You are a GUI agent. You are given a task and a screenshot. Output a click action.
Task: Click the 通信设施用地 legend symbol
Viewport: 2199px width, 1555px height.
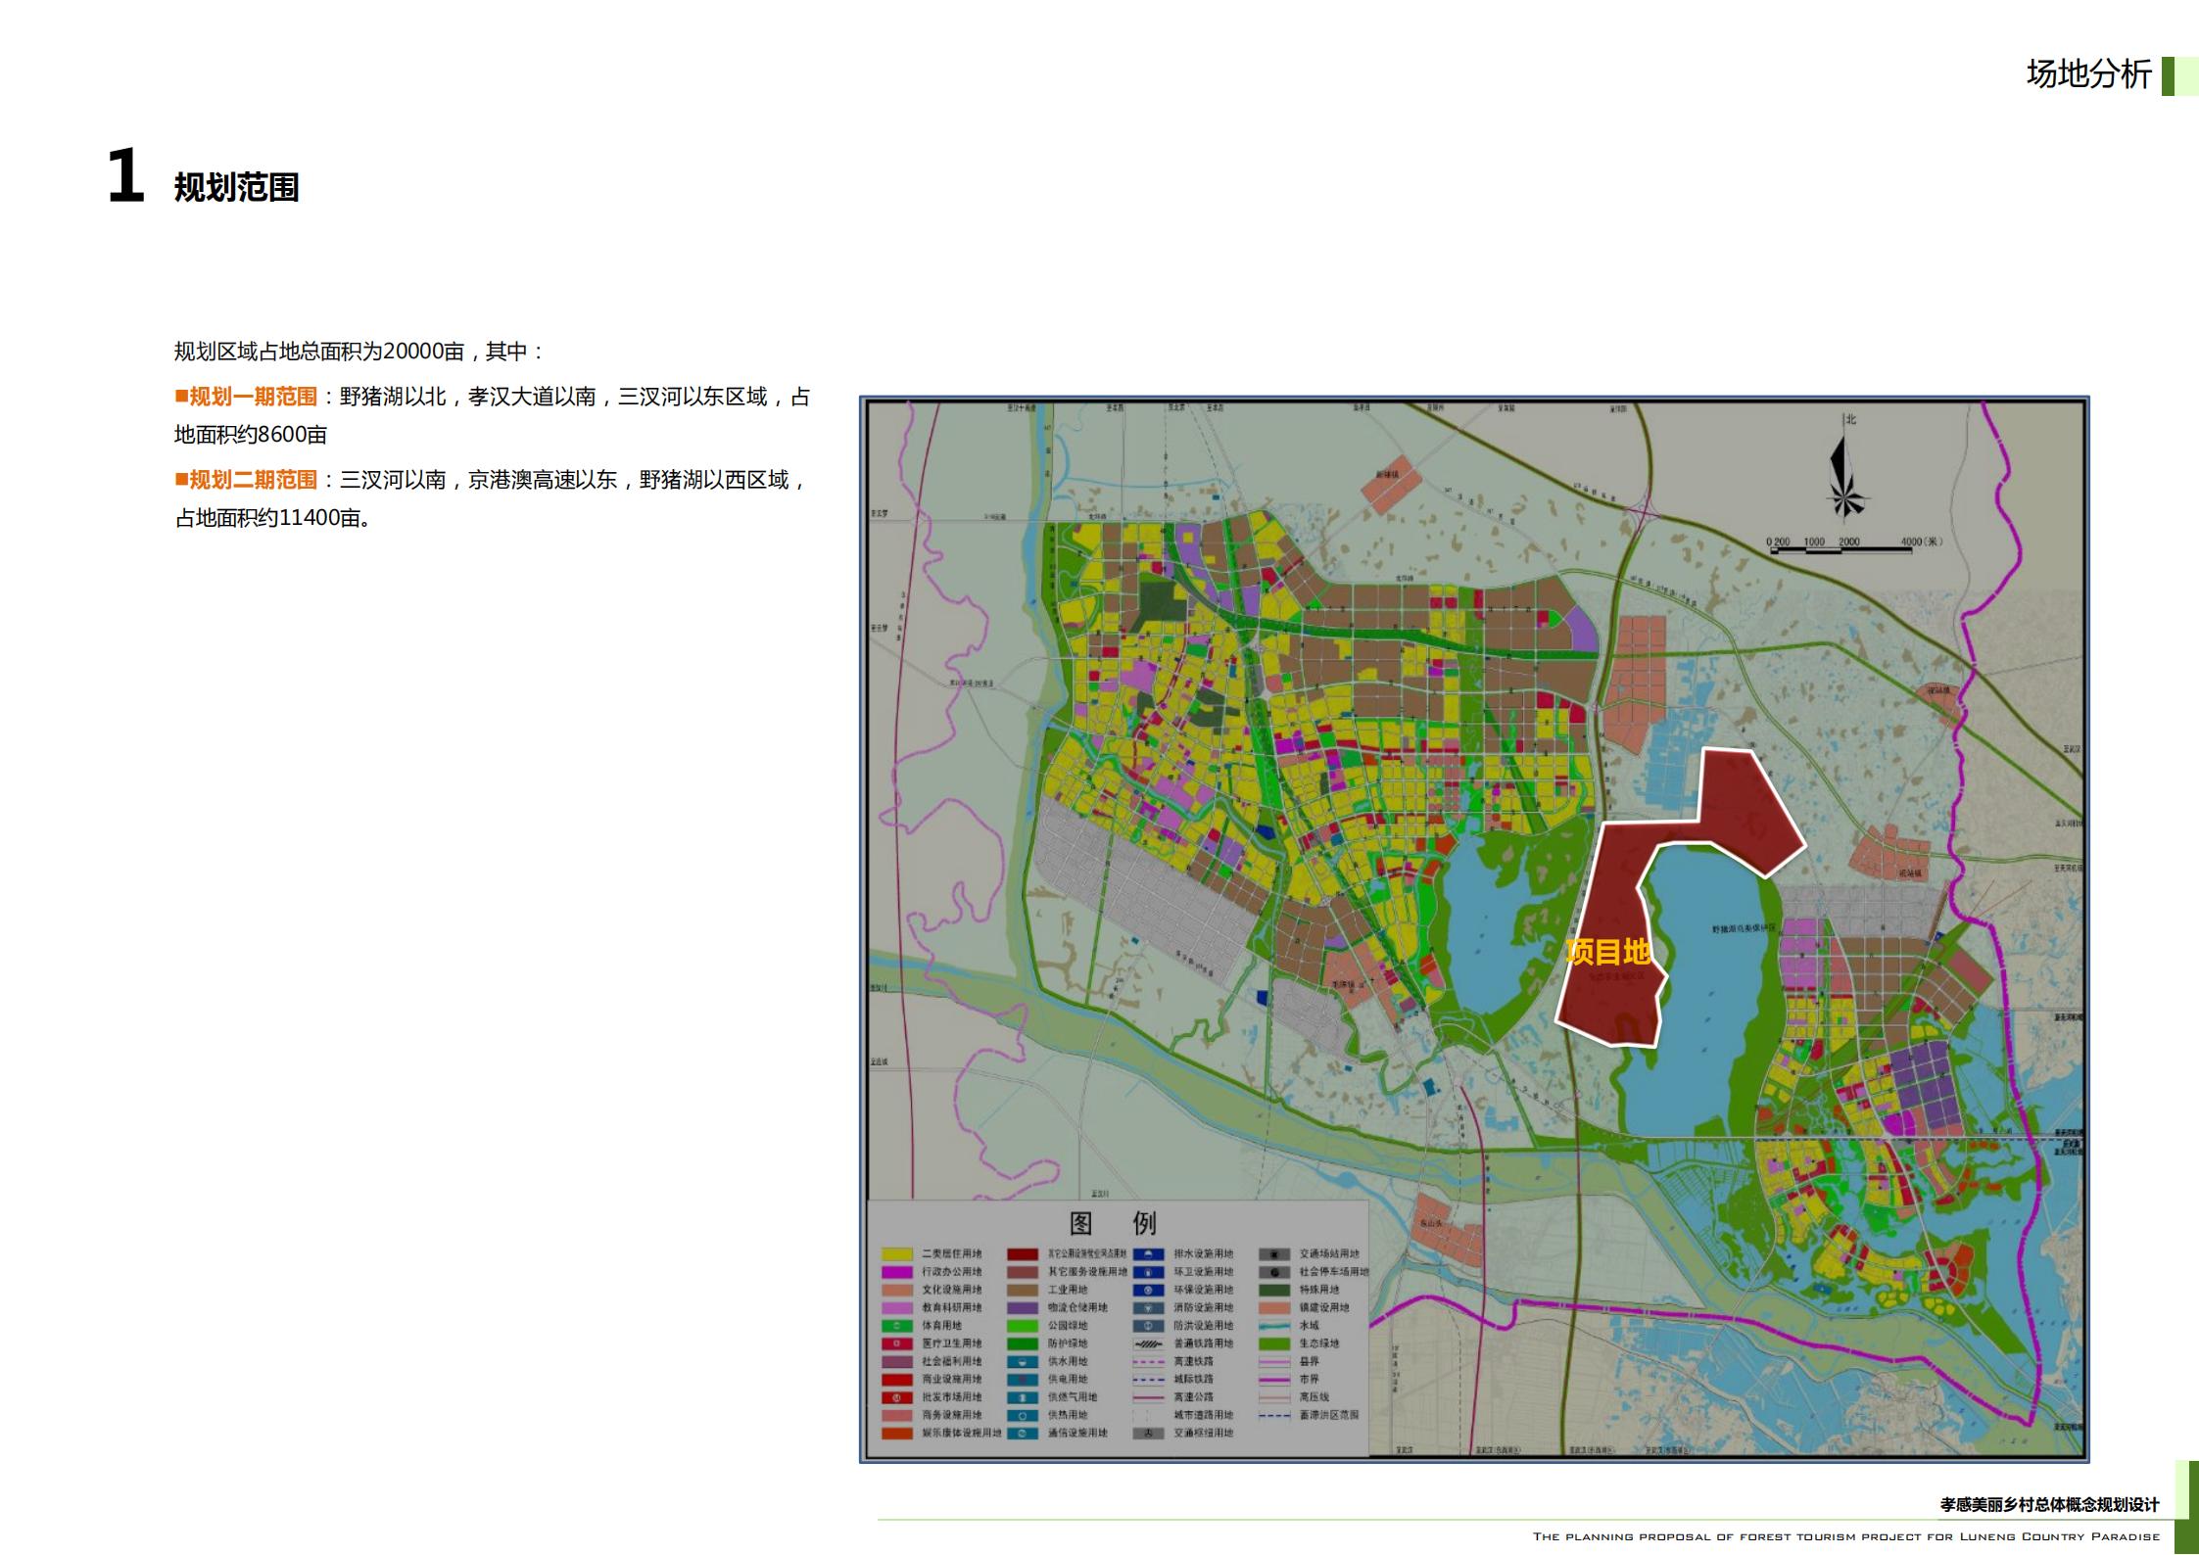point(1023,1434)
